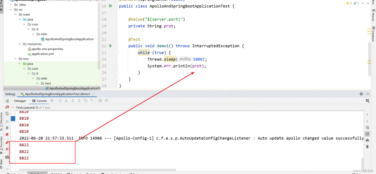This screenshot has height=174, width=376.
Task: Step over debugger icon
Action: coord(60,101)
